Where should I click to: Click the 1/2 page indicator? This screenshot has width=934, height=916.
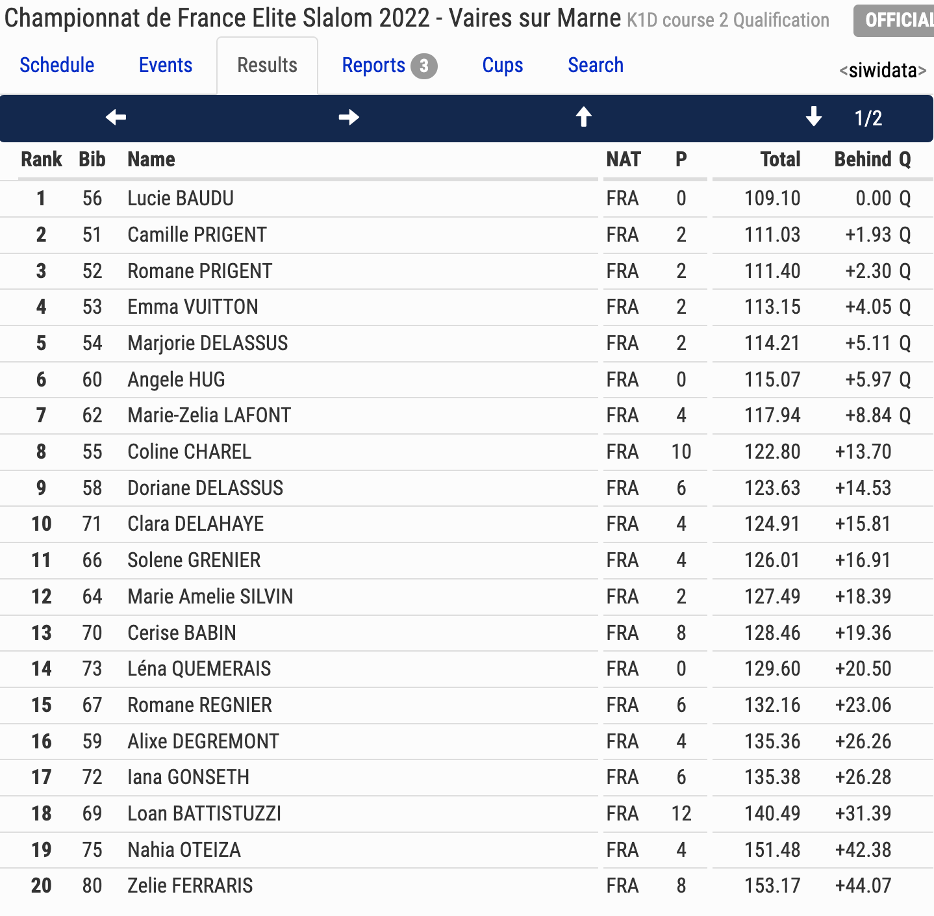868,118
